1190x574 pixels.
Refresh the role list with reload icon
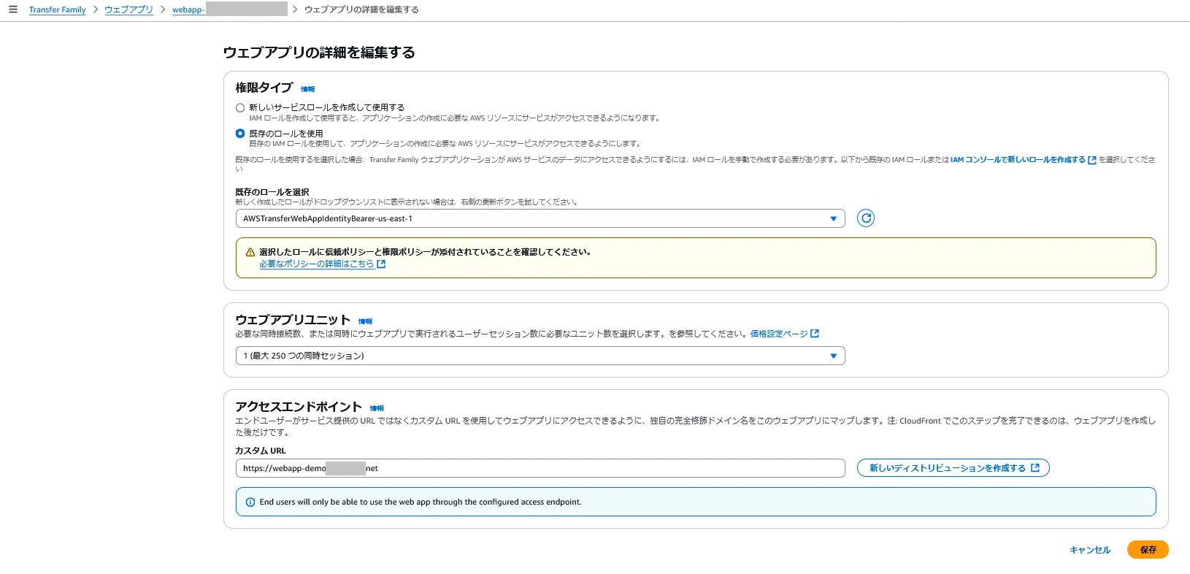866,218
